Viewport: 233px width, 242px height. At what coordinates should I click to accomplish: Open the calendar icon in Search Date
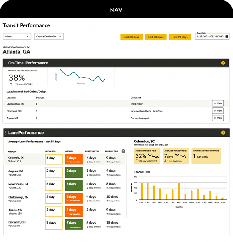(227, 37)
